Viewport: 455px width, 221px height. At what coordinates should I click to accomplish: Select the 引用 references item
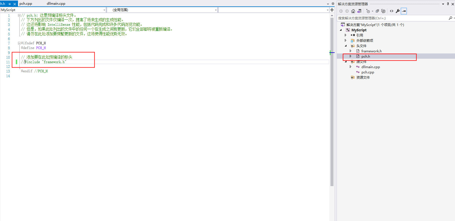[360, 35]
